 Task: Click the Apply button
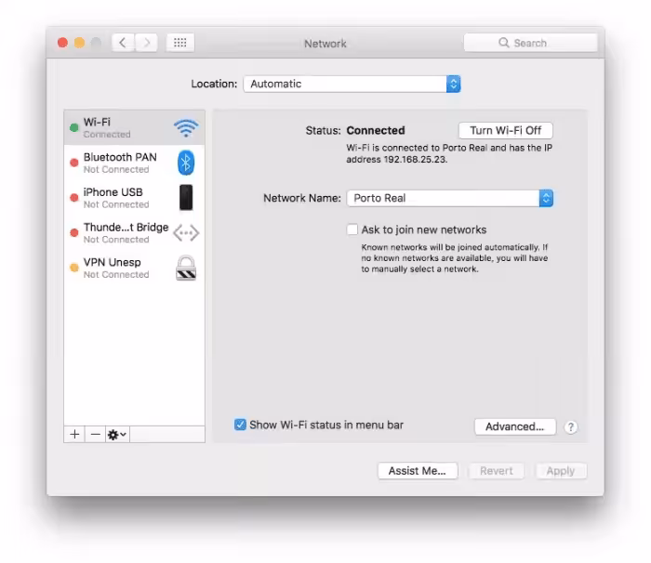pyautogui.click(x=561, y=471)
